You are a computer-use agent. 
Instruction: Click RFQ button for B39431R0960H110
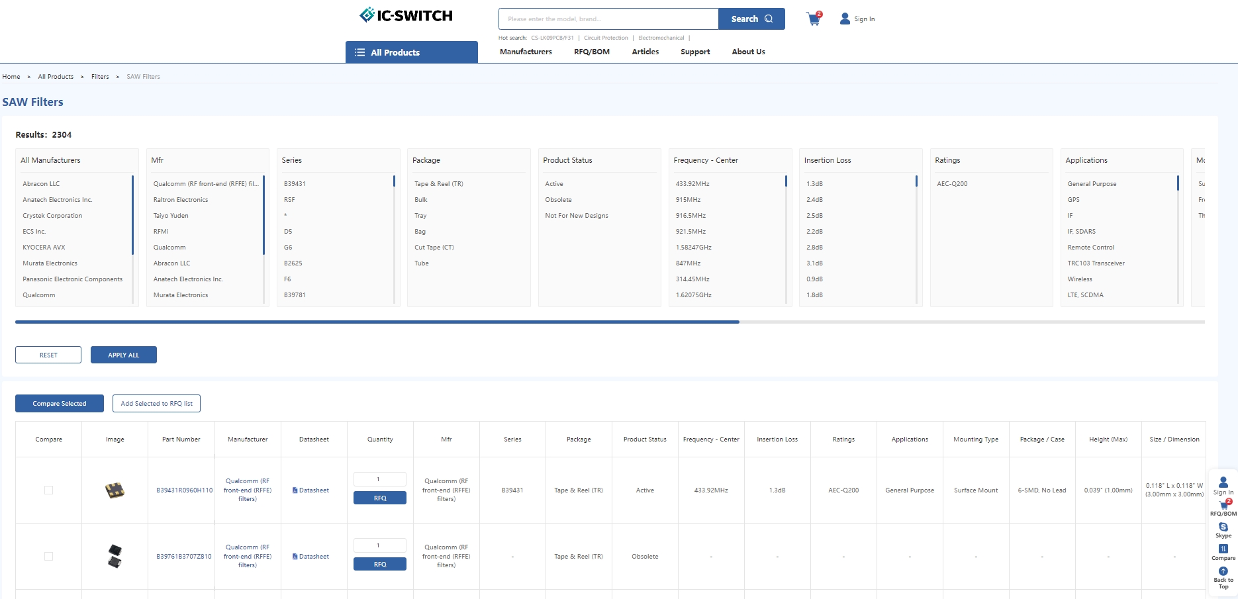pos(380,498)
